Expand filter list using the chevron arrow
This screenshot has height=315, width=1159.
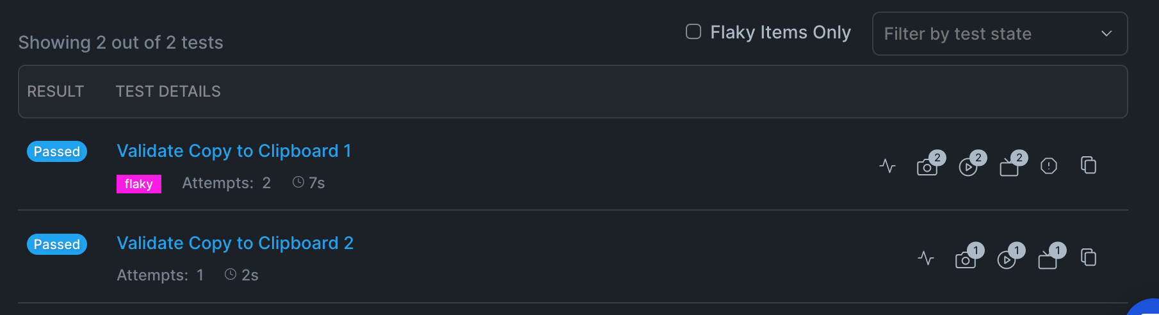1106,33
